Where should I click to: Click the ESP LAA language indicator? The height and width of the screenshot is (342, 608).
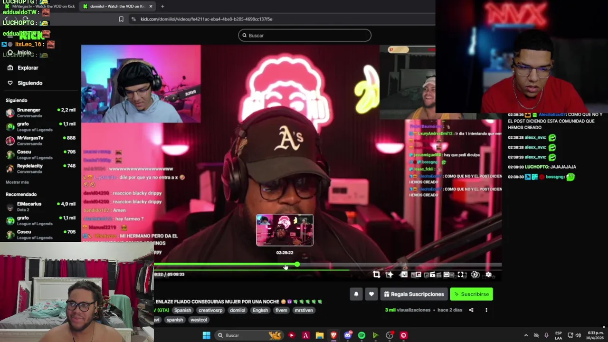(559, 335)
